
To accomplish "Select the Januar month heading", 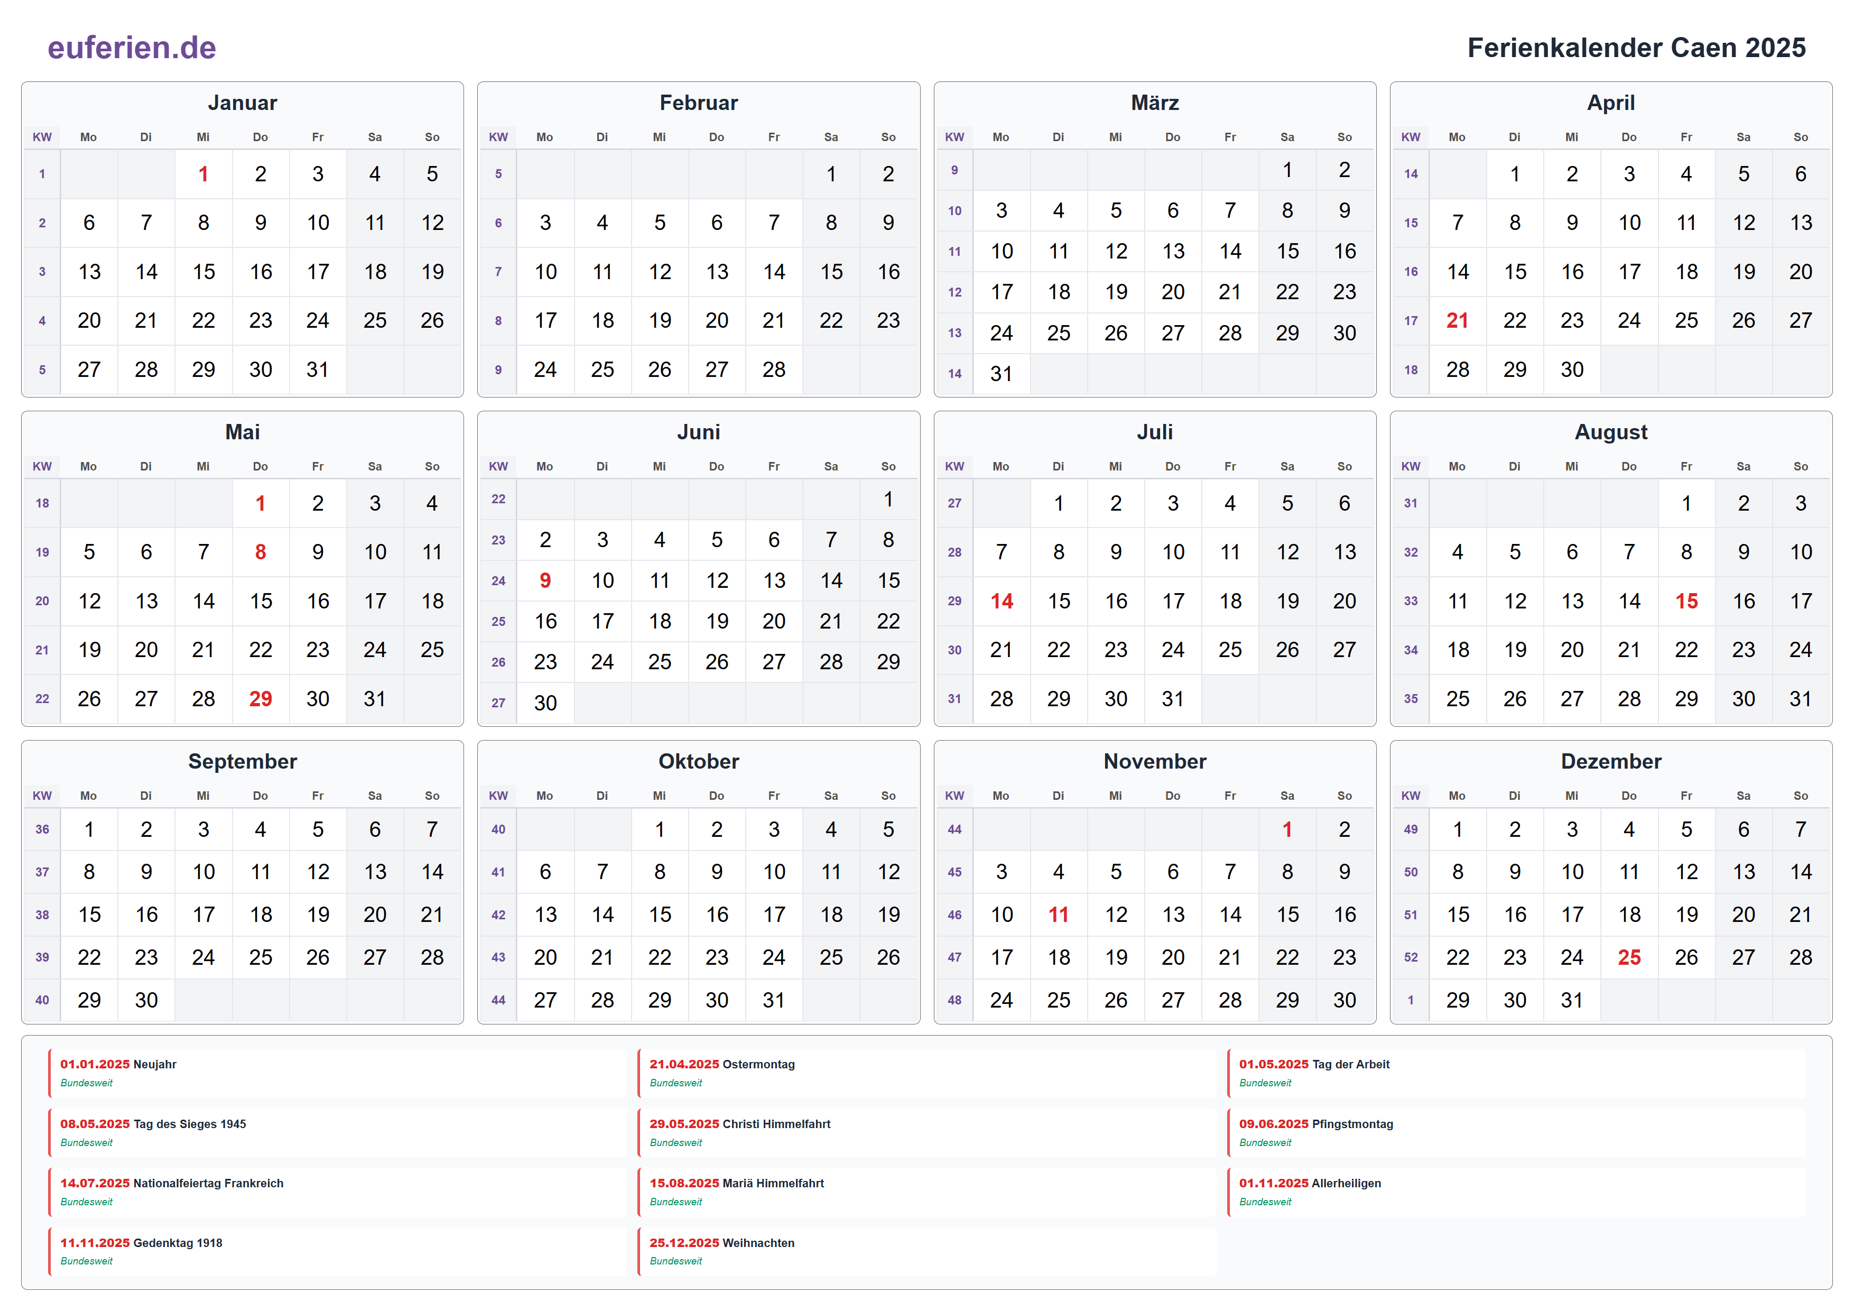I will tap(242, 103).
